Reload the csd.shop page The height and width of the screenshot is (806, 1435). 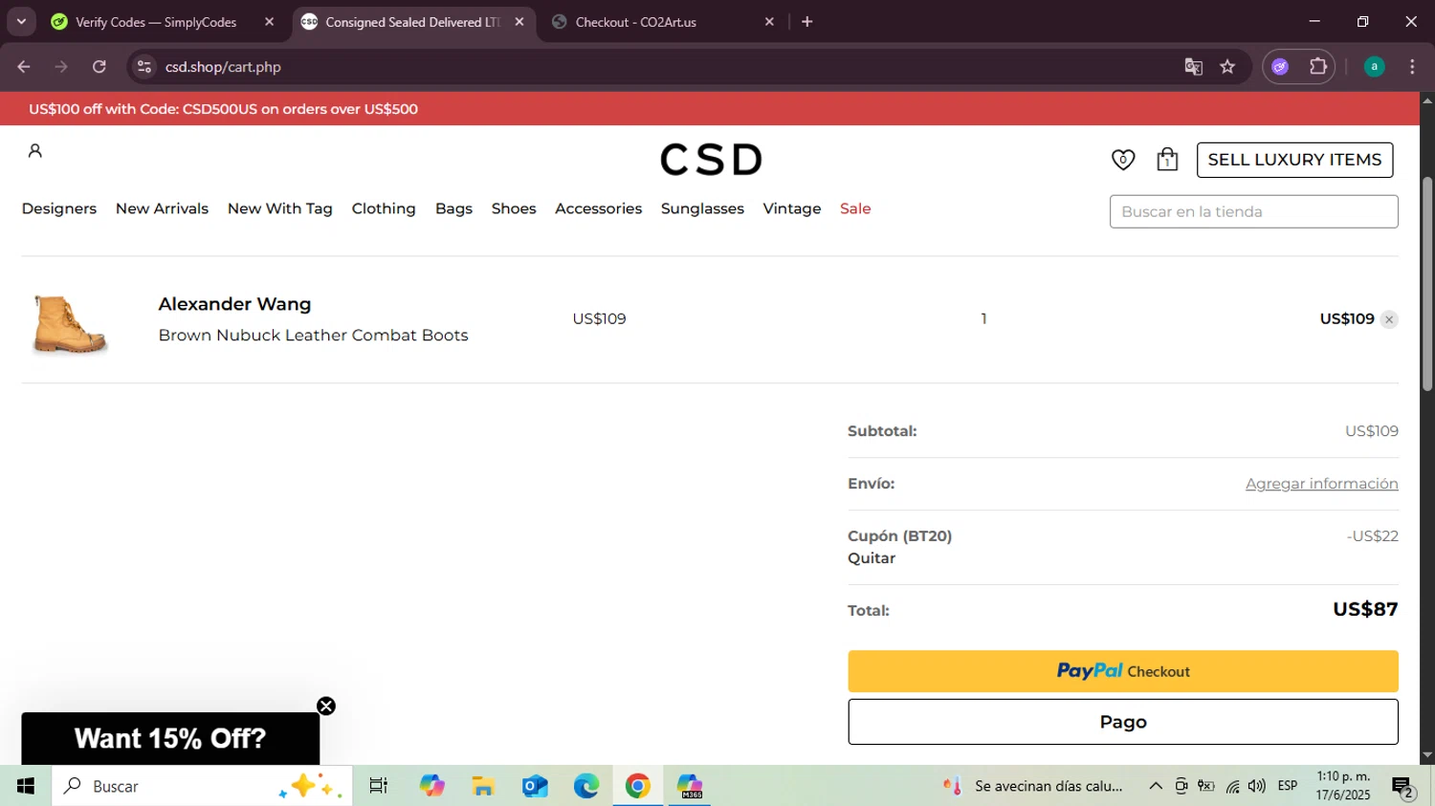(x=99, y=67)
